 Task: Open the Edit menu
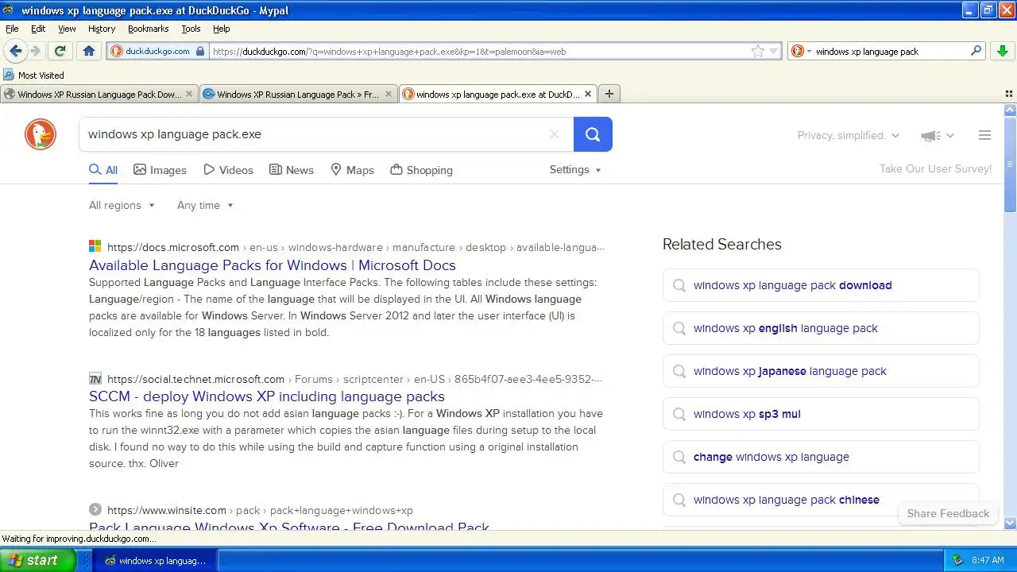click(38, 29)
